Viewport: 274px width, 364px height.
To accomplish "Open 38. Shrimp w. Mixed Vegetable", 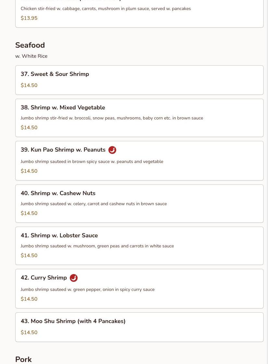I will (63, 107).
